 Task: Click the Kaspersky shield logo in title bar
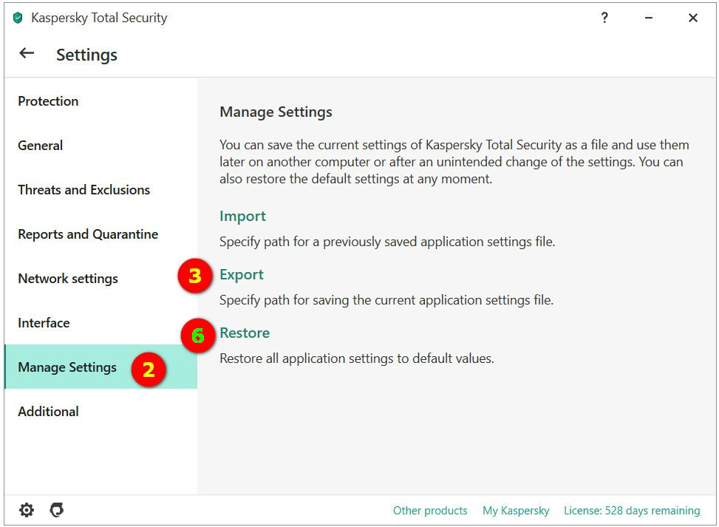pos(18,18)
